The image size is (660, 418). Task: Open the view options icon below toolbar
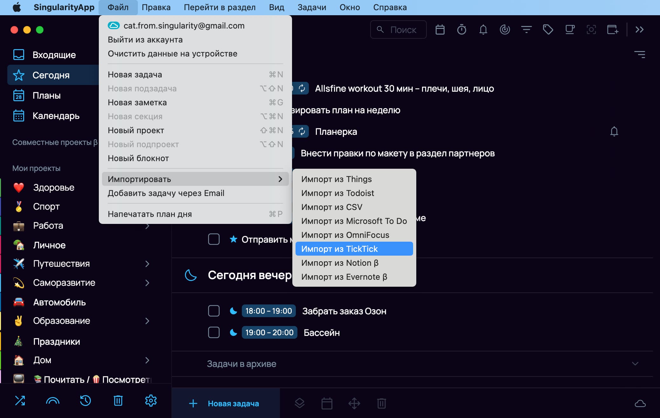640,55
